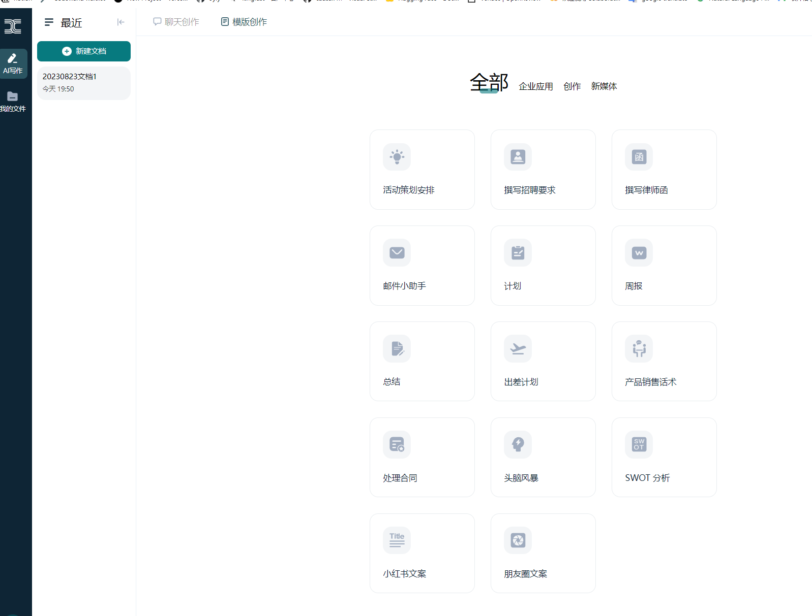
Task: Open AI写作 from the left sidebar
Action: point(13,63)
